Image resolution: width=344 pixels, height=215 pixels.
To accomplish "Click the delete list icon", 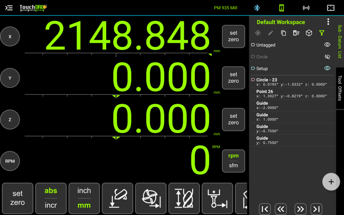I will click(x=296, y=33).
